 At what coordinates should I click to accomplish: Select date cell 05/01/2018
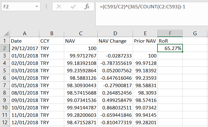(24, 85)
